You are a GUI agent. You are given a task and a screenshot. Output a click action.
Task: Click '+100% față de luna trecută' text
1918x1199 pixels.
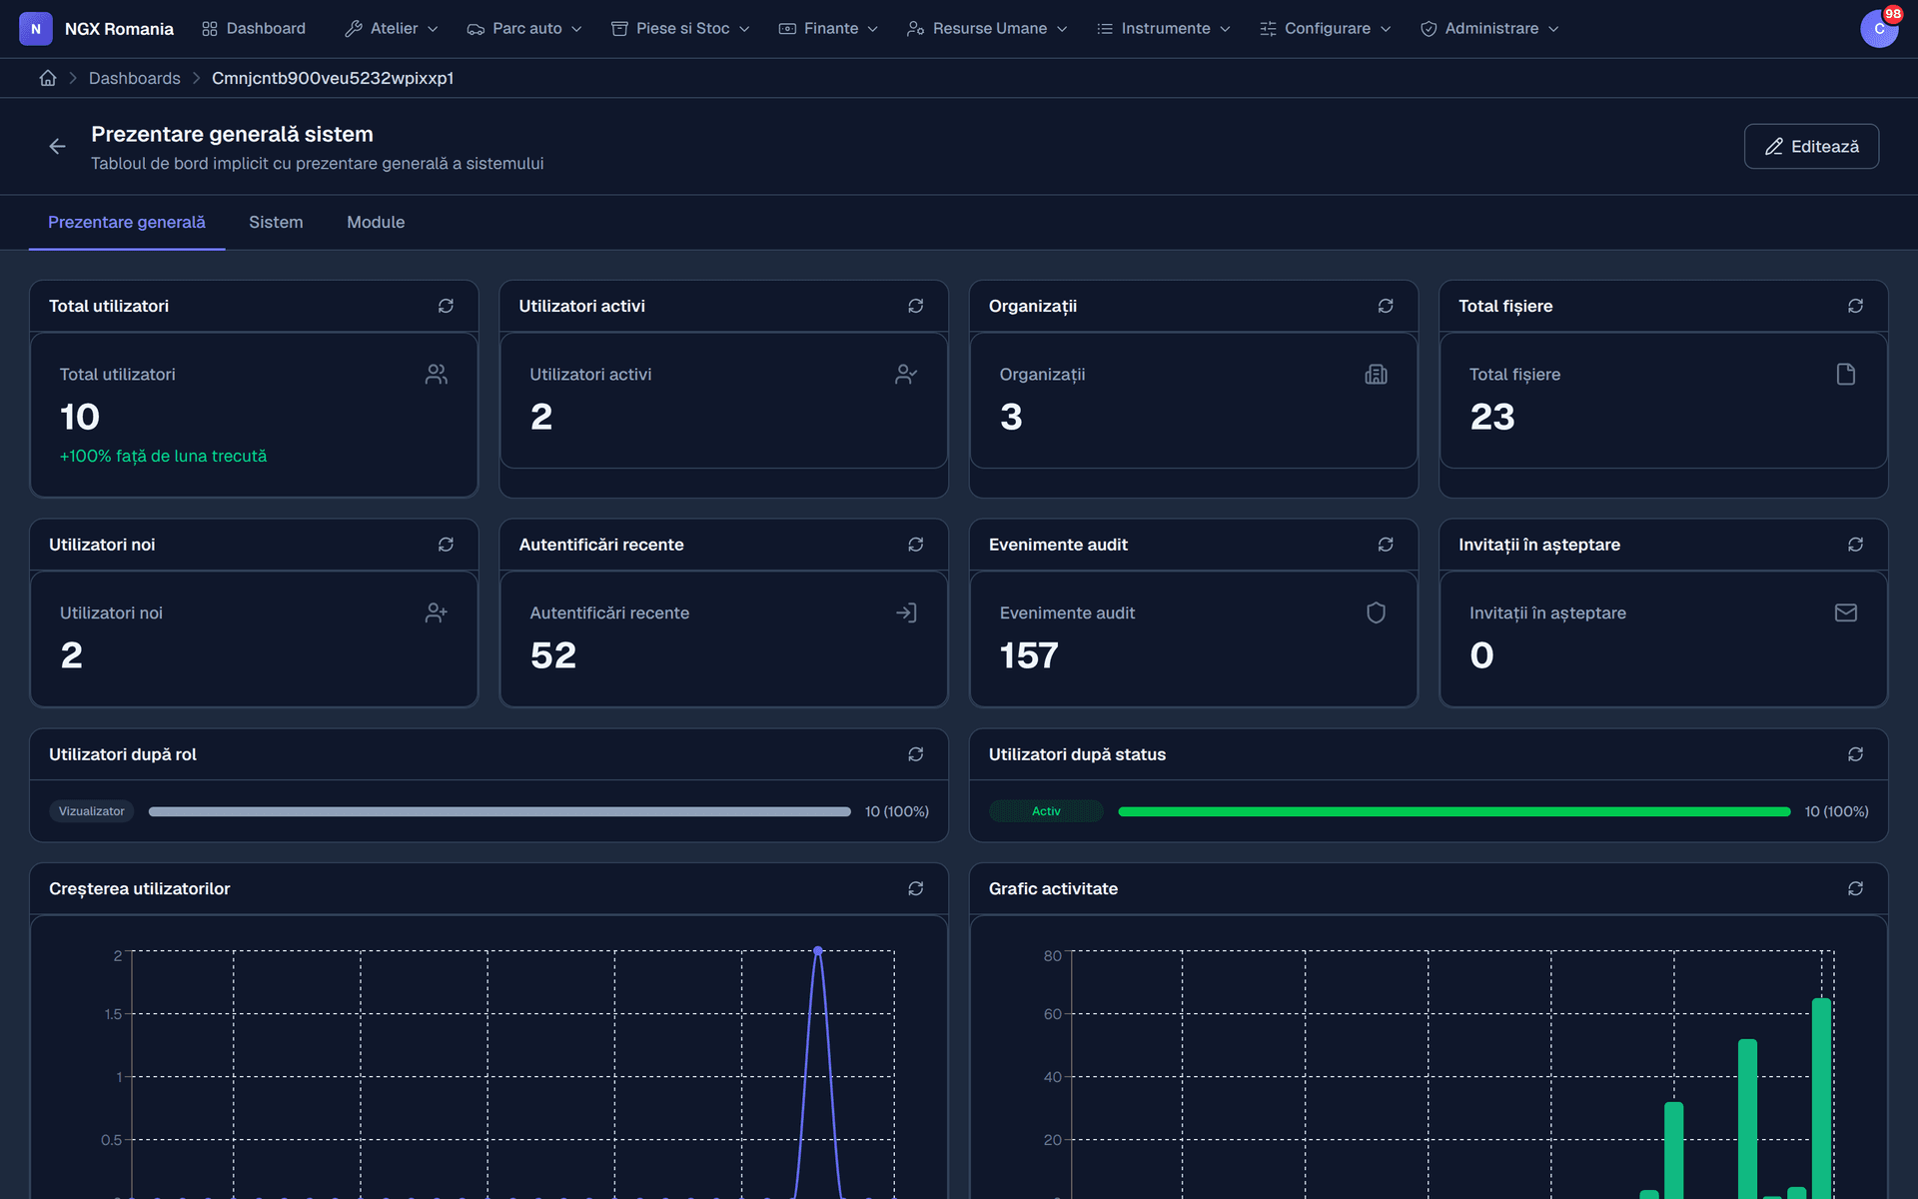coord(163,456)
